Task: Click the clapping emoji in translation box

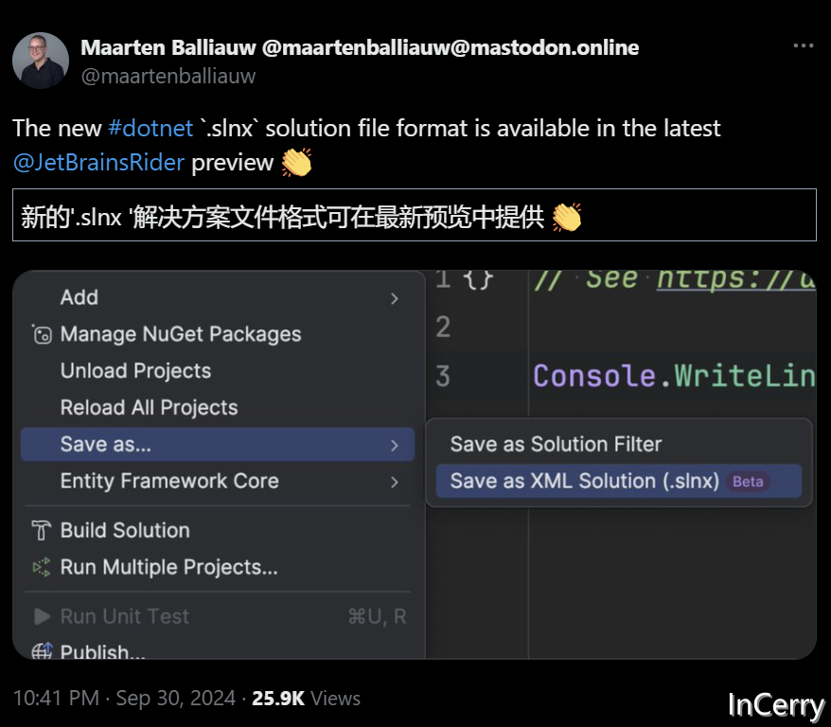Action: tap(567, 218)
